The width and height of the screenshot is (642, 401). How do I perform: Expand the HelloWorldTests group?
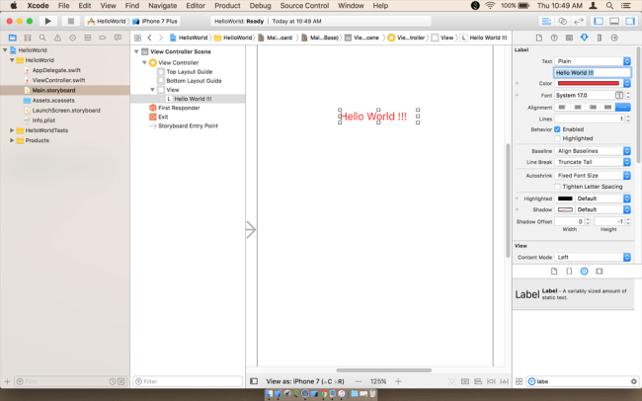click(12, 130)
